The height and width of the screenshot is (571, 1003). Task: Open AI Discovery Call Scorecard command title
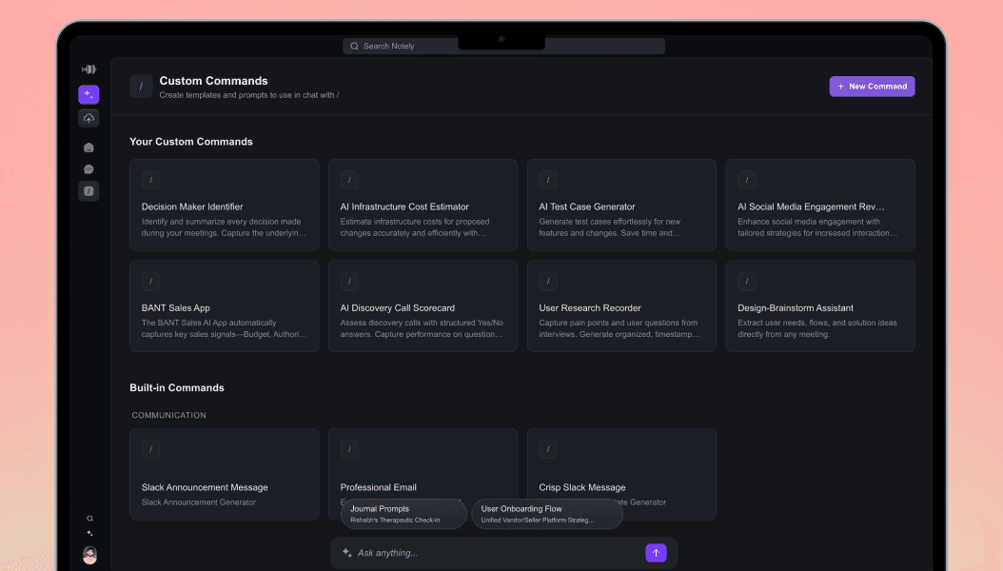tap(397, 307)
